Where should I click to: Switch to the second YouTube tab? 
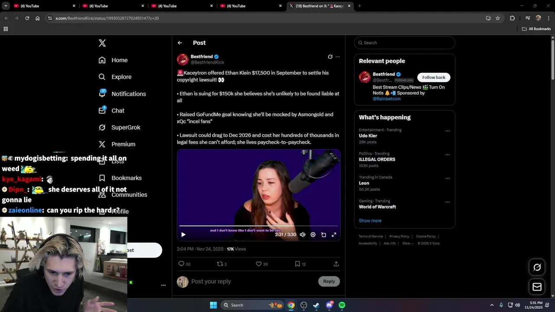(113, 6)
